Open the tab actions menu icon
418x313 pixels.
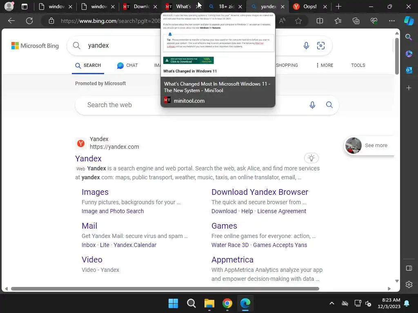(x=24, y=7)
